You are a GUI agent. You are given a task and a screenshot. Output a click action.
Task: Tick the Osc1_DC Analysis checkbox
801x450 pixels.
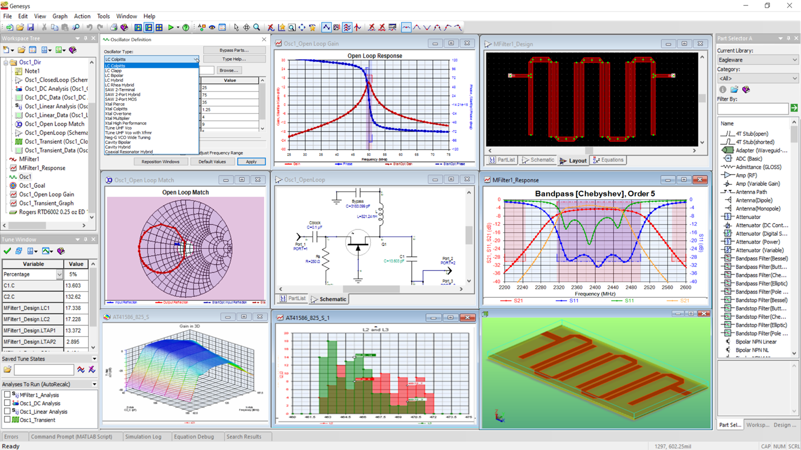click(7, 403)
